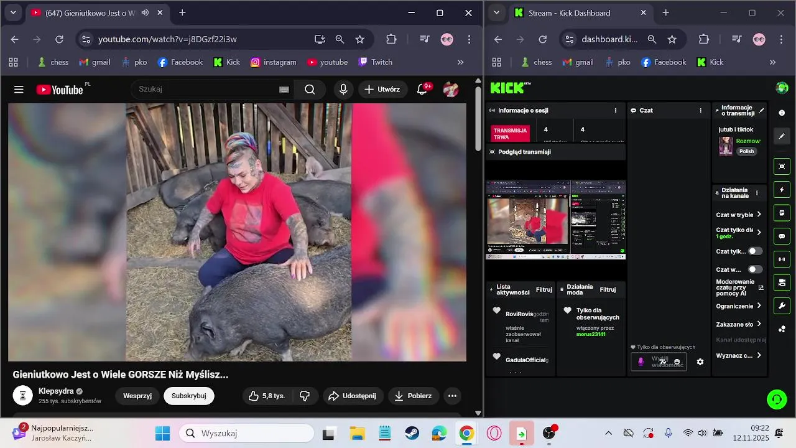Start voice search with microphone icon
Image resolution: width=796 pixels, height=448 pixels.
click(343, 90)
